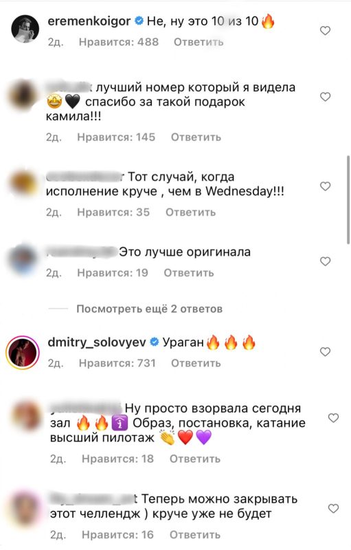Screen dimensions: 351x550
Task: Click the verified badge next to eremenkoigor
Action: coord(139,22)
